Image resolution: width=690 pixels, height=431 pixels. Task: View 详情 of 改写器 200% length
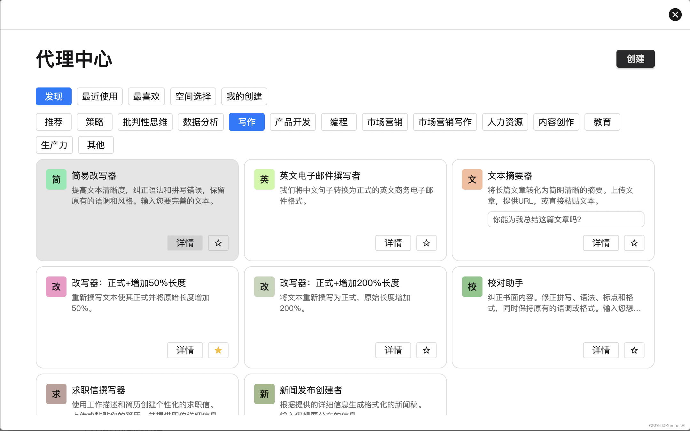[393, 350]
